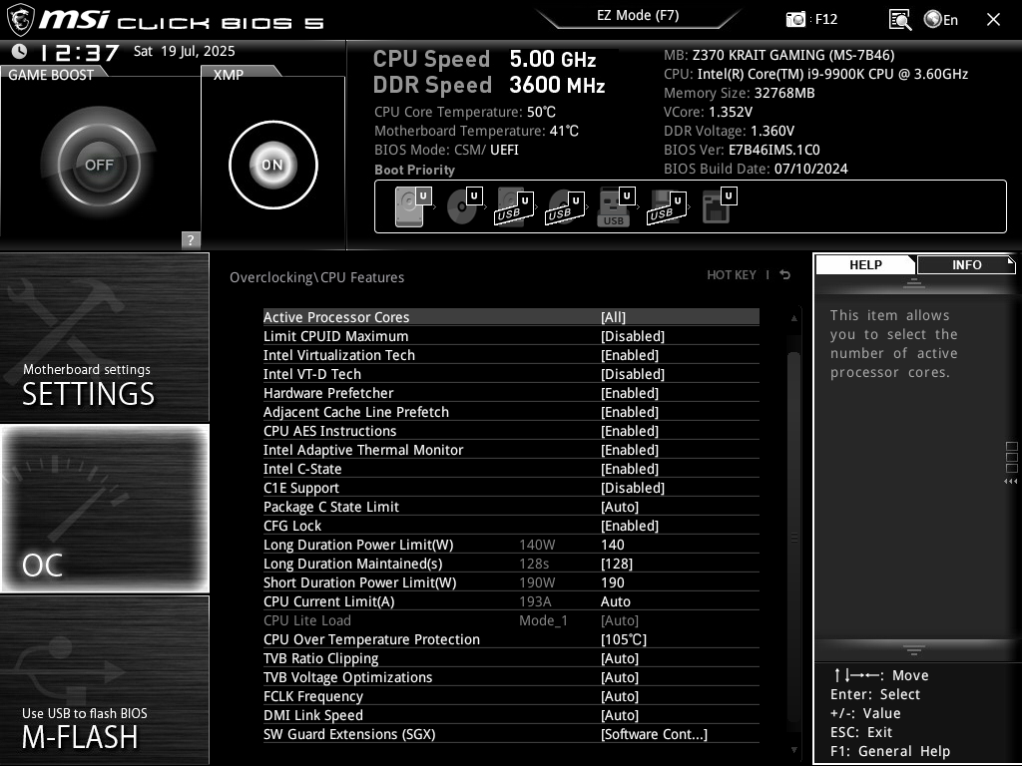This screenshot has height=766, width=1022.
Task: Change Long Duration Maintained [128] value
Action: (511, 564)
